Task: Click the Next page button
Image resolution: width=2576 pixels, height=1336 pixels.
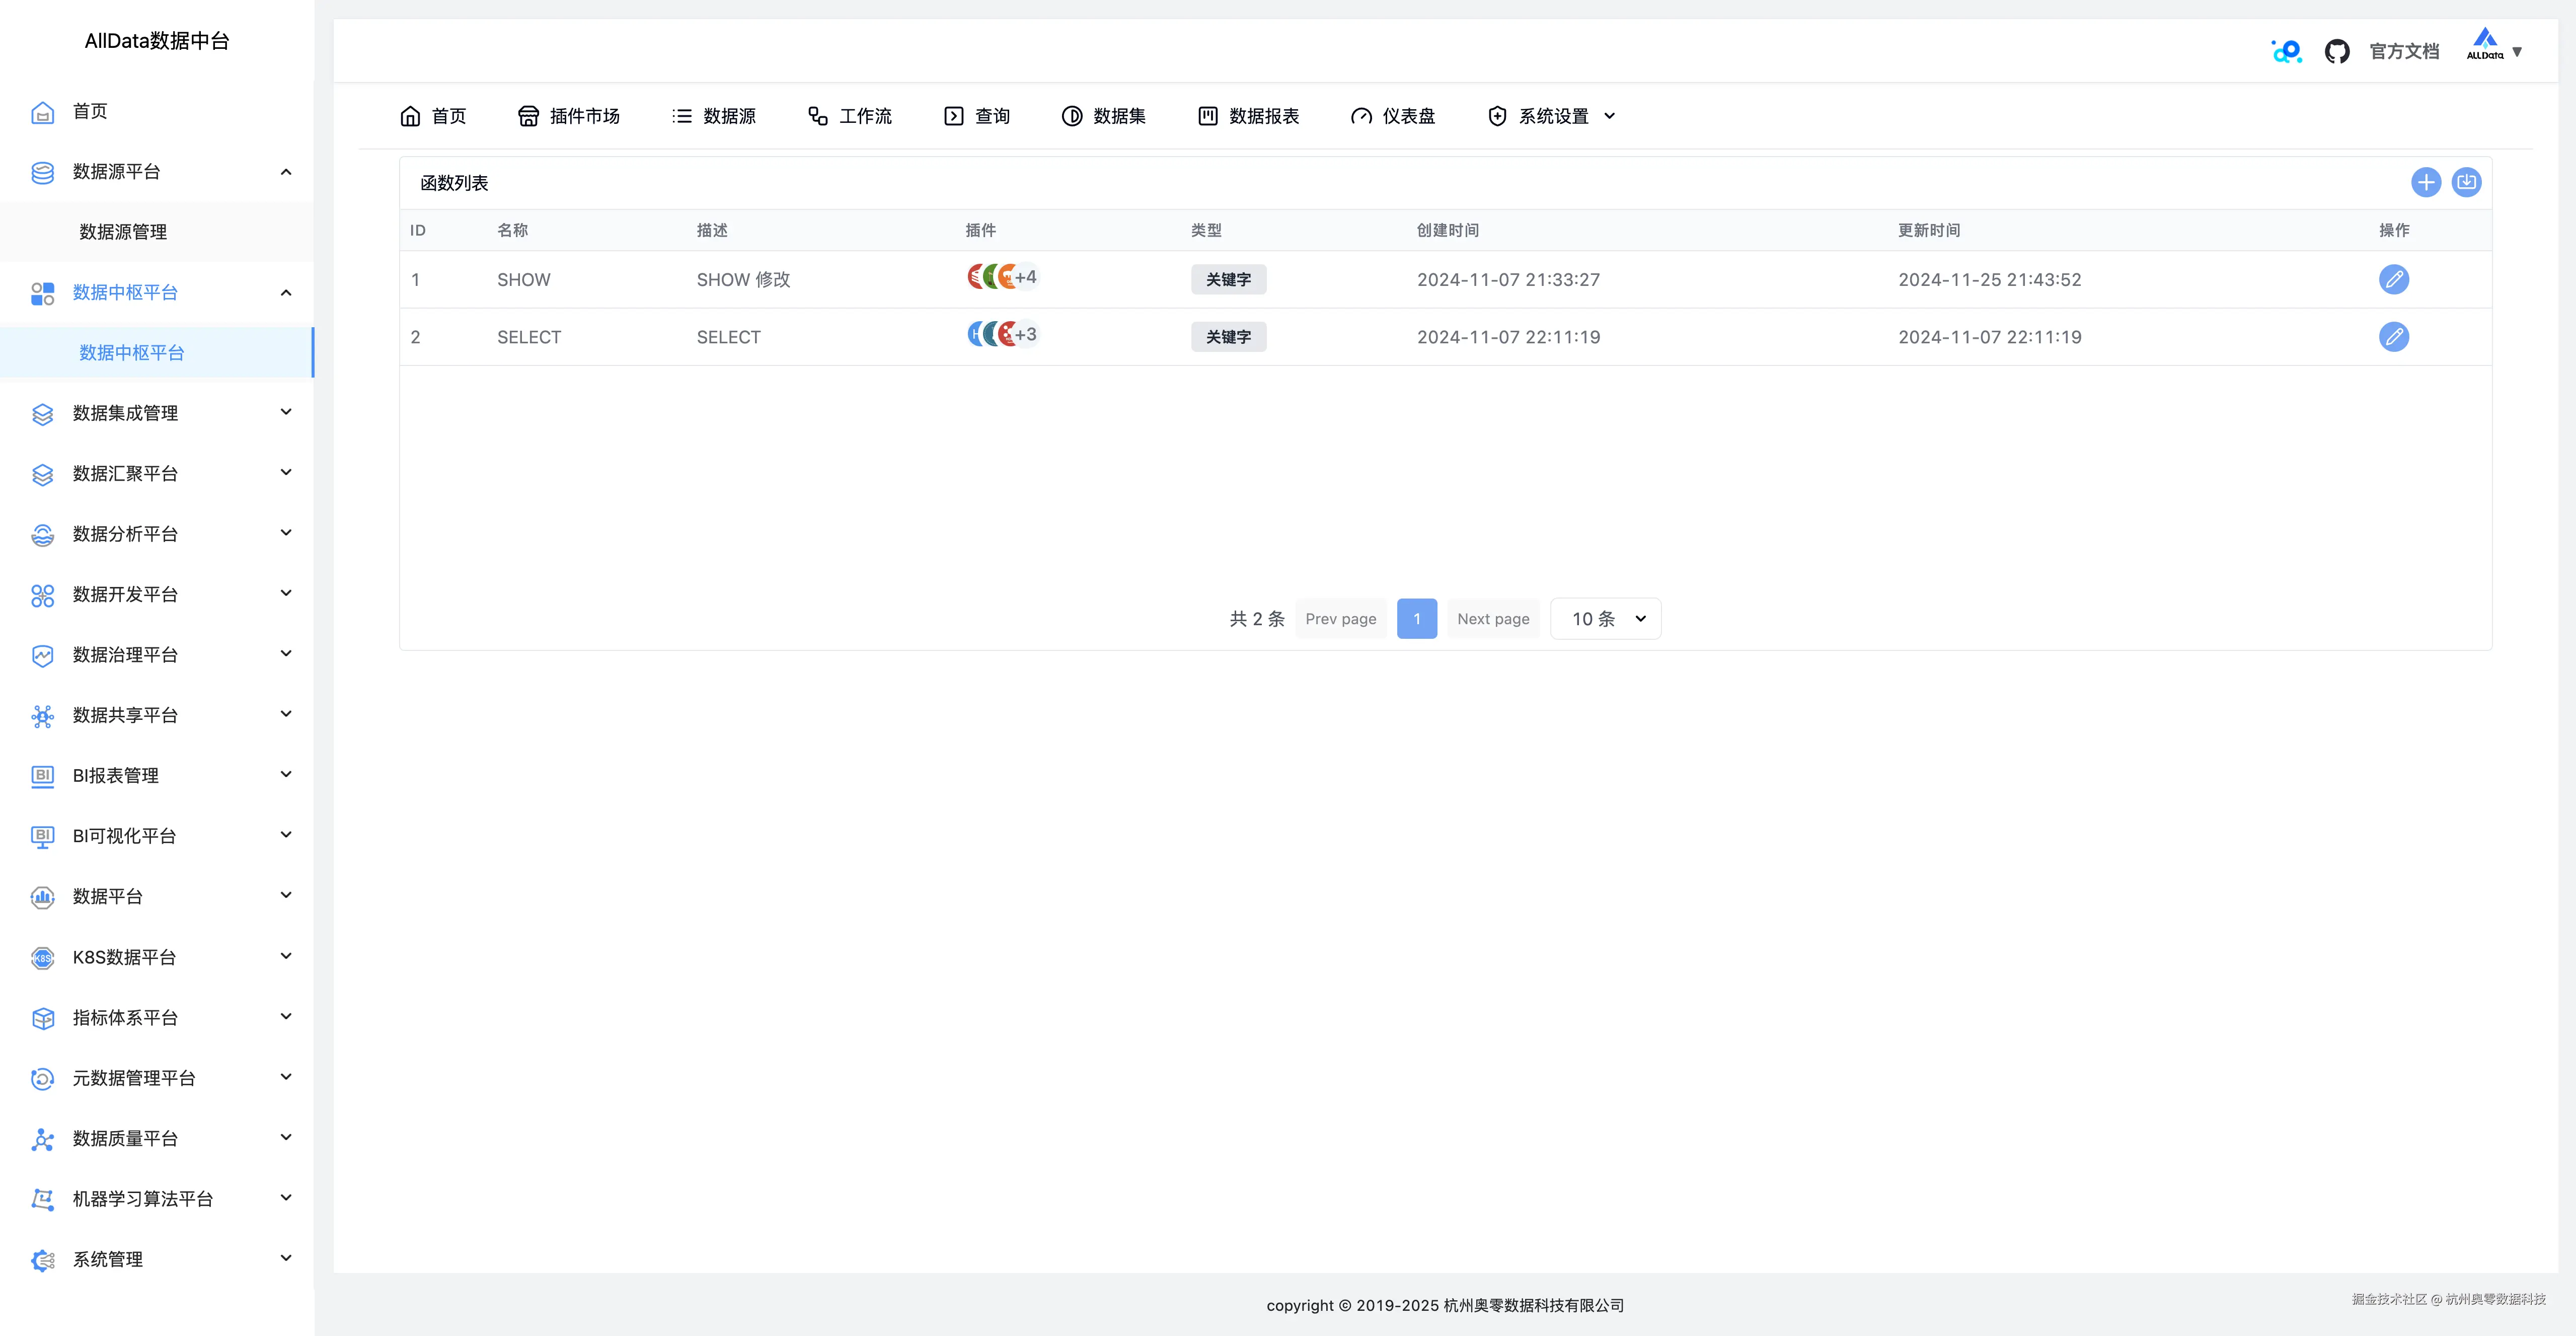Action: coord(1493,618)
